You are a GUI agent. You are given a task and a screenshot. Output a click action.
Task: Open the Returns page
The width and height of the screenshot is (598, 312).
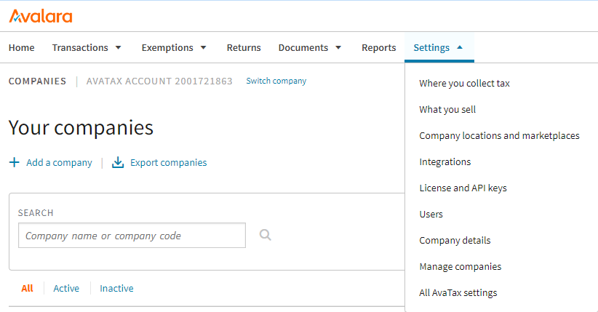(244, 48)
